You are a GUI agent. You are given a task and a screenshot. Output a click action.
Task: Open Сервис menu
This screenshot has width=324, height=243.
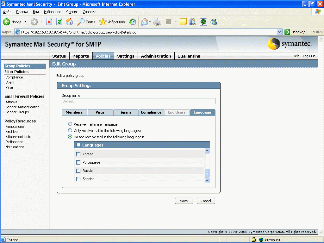(72, 12)
